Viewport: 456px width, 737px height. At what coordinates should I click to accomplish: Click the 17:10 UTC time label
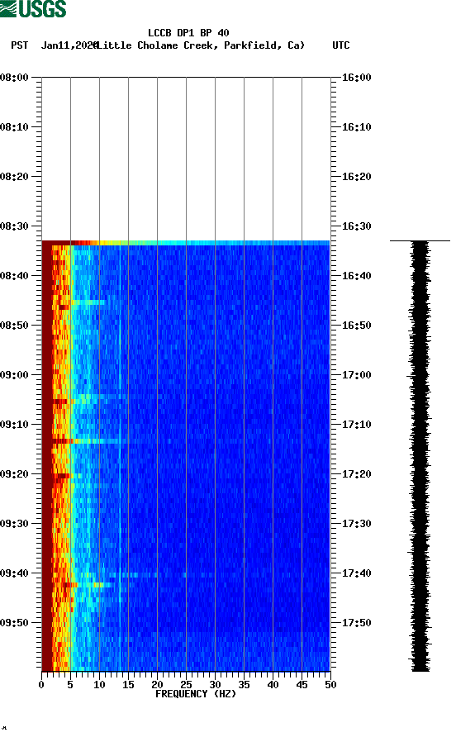point(356,425)
